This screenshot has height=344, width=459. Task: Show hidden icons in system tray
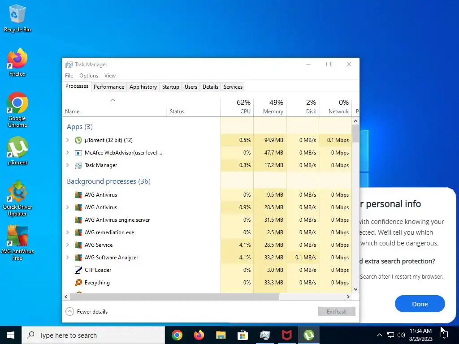pos(379,335)
